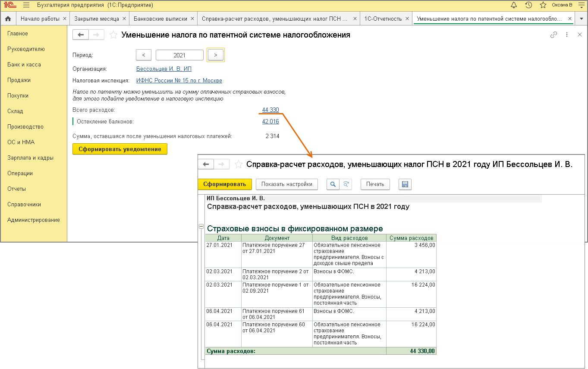Add tax reduction form to favorites
This screenshot has width=588, height=369.
coord(113,35)
